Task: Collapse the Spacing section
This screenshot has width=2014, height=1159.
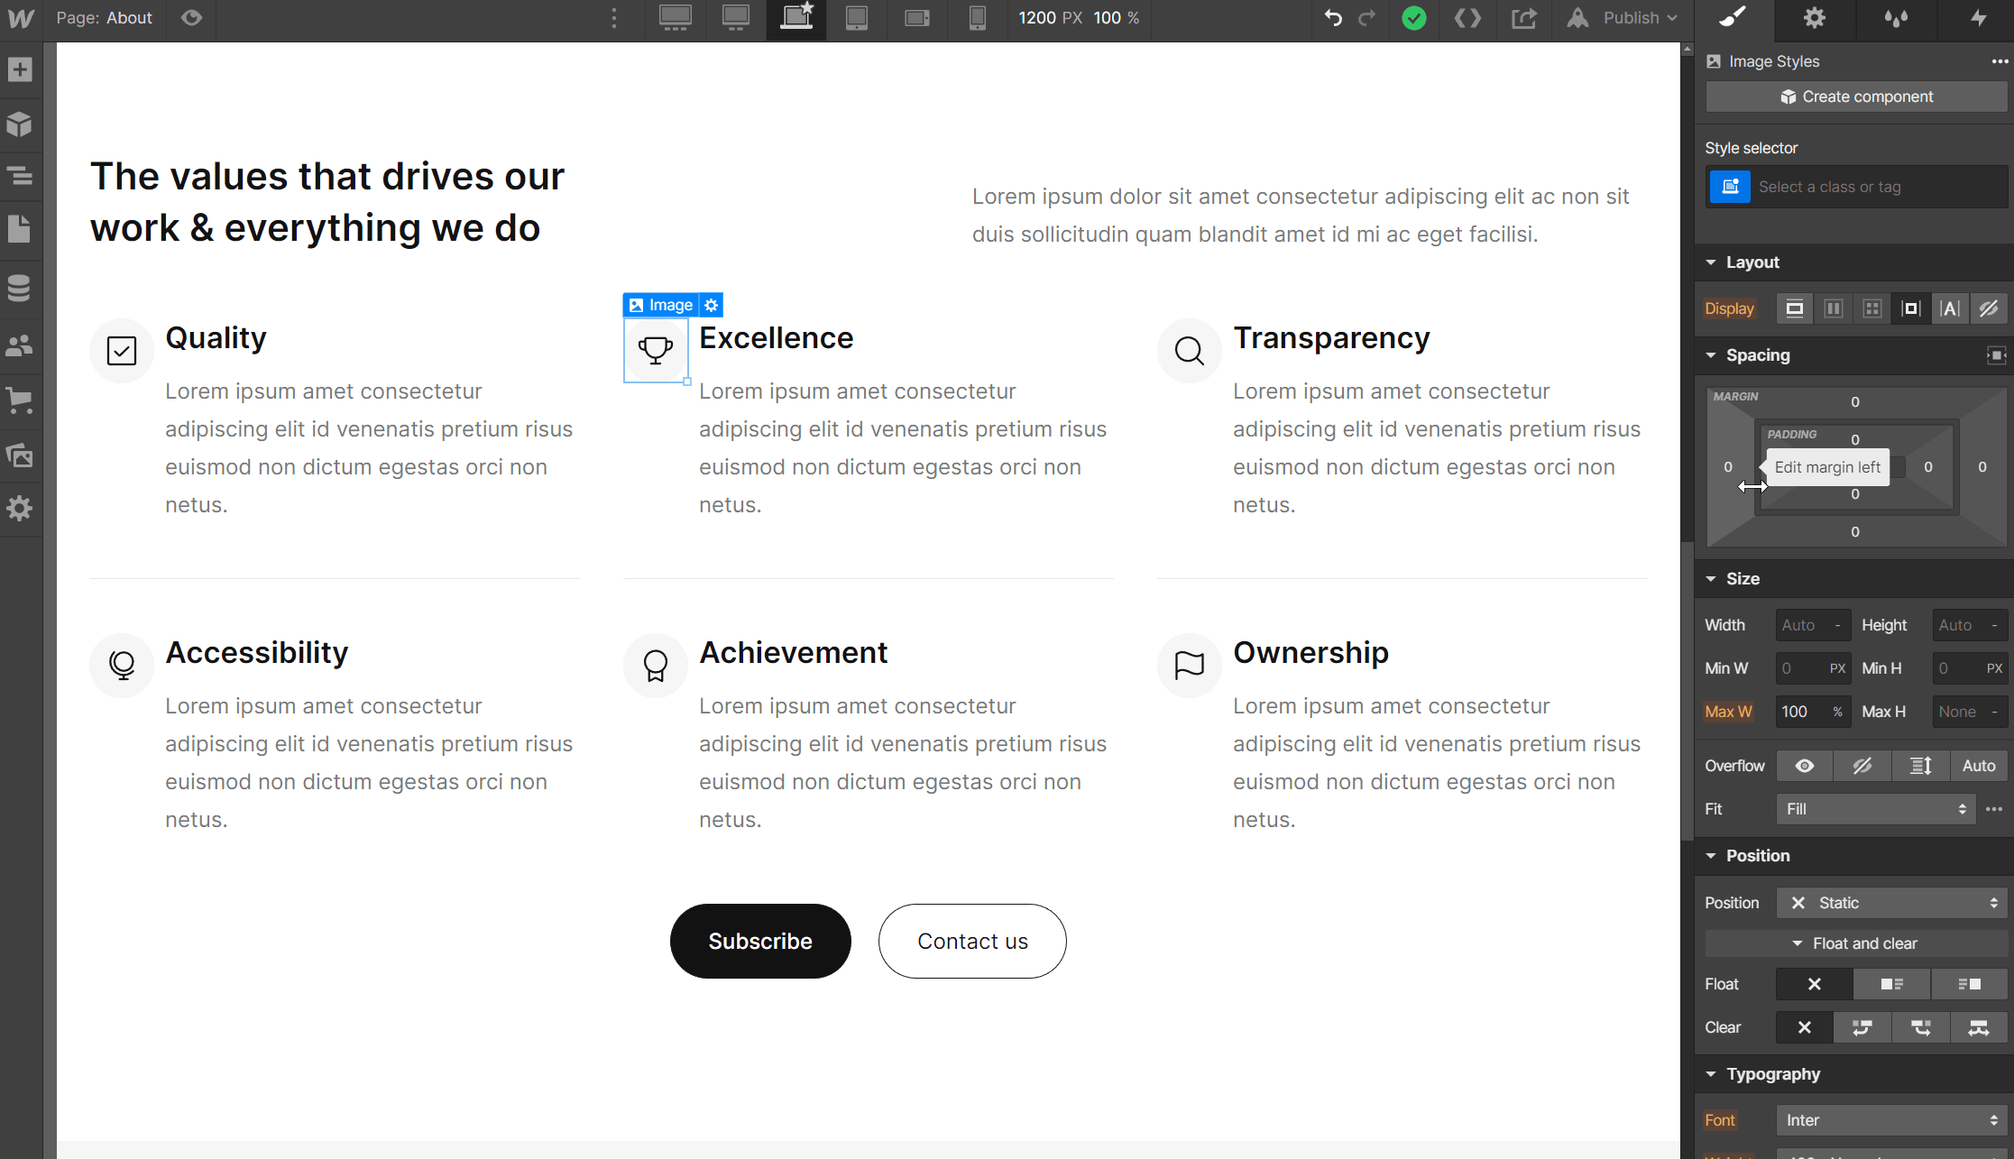Action: click(1711, 354)
